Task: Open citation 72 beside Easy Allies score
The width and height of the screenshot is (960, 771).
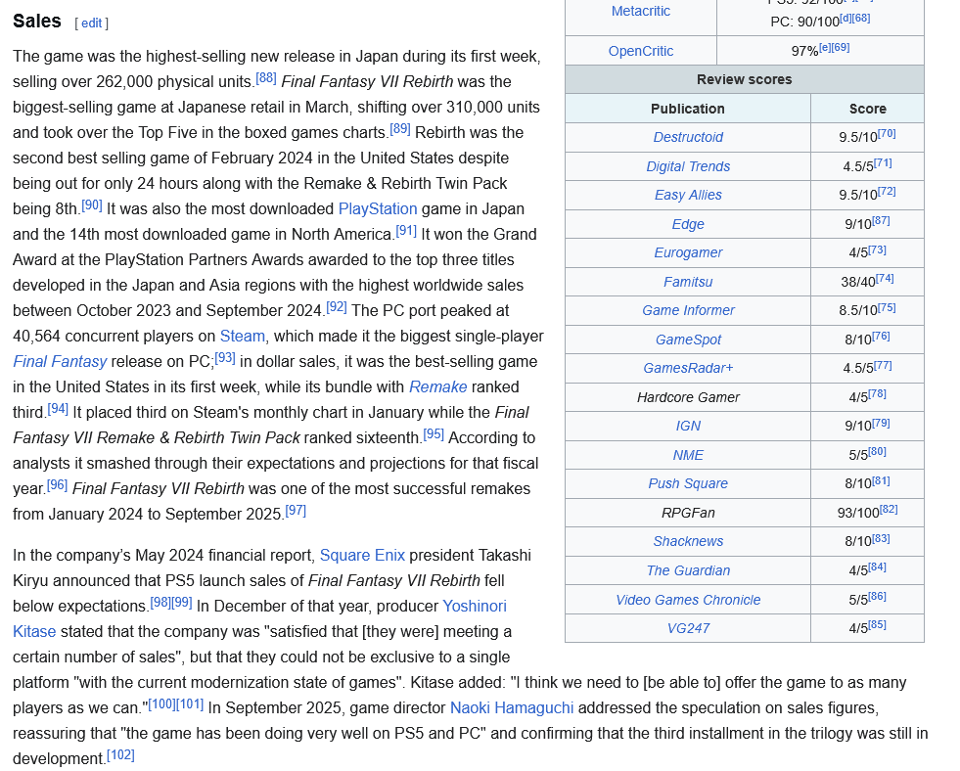Action: (888, 192)
